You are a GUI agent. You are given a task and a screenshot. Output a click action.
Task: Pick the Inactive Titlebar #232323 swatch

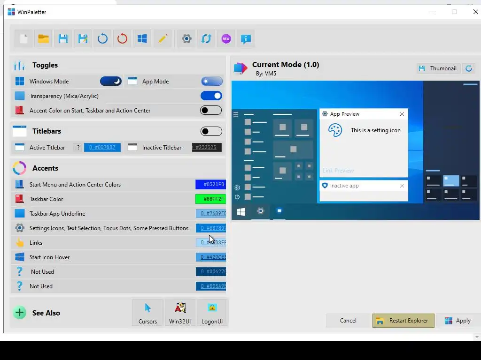207,147
